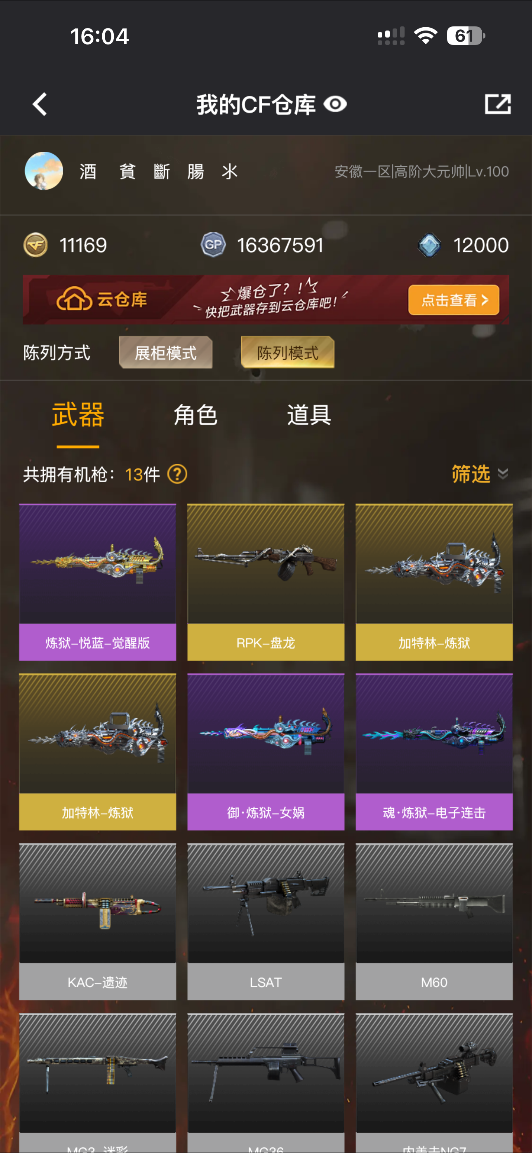This screenshot has height=1153, width=532.
Task: Open the 角色 tab
Action: 196,415
